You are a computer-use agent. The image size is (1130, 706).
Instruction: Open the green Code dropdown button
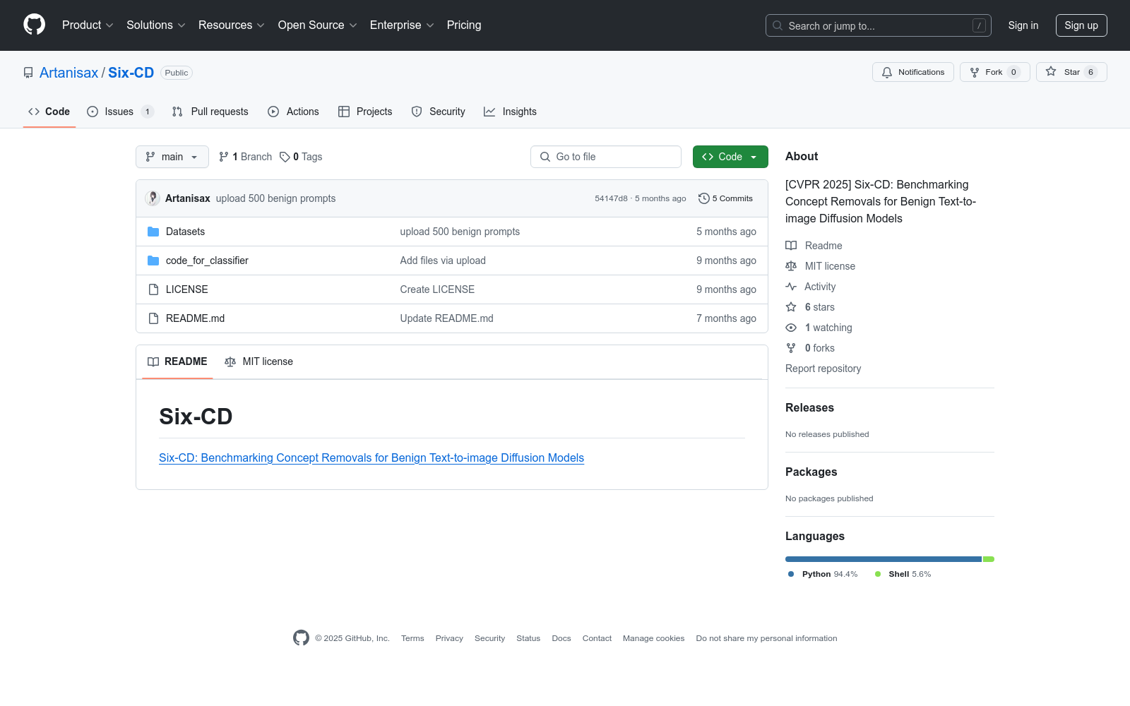730,157
